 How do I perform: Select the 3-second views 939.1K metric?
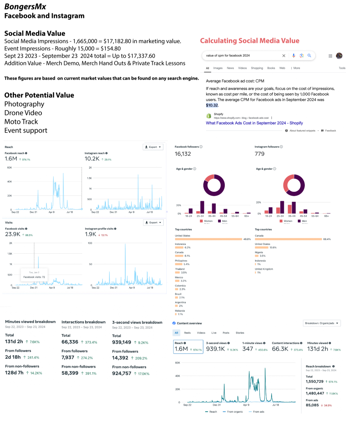[222, 347]
